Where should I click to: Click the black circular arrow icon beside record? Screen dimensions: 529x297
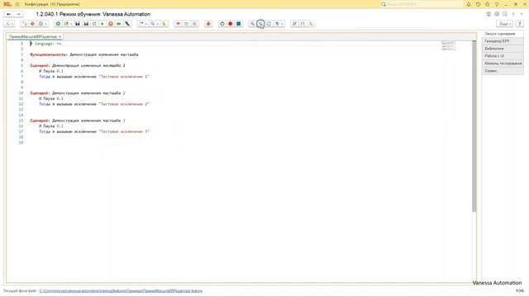tap(222, 24)
